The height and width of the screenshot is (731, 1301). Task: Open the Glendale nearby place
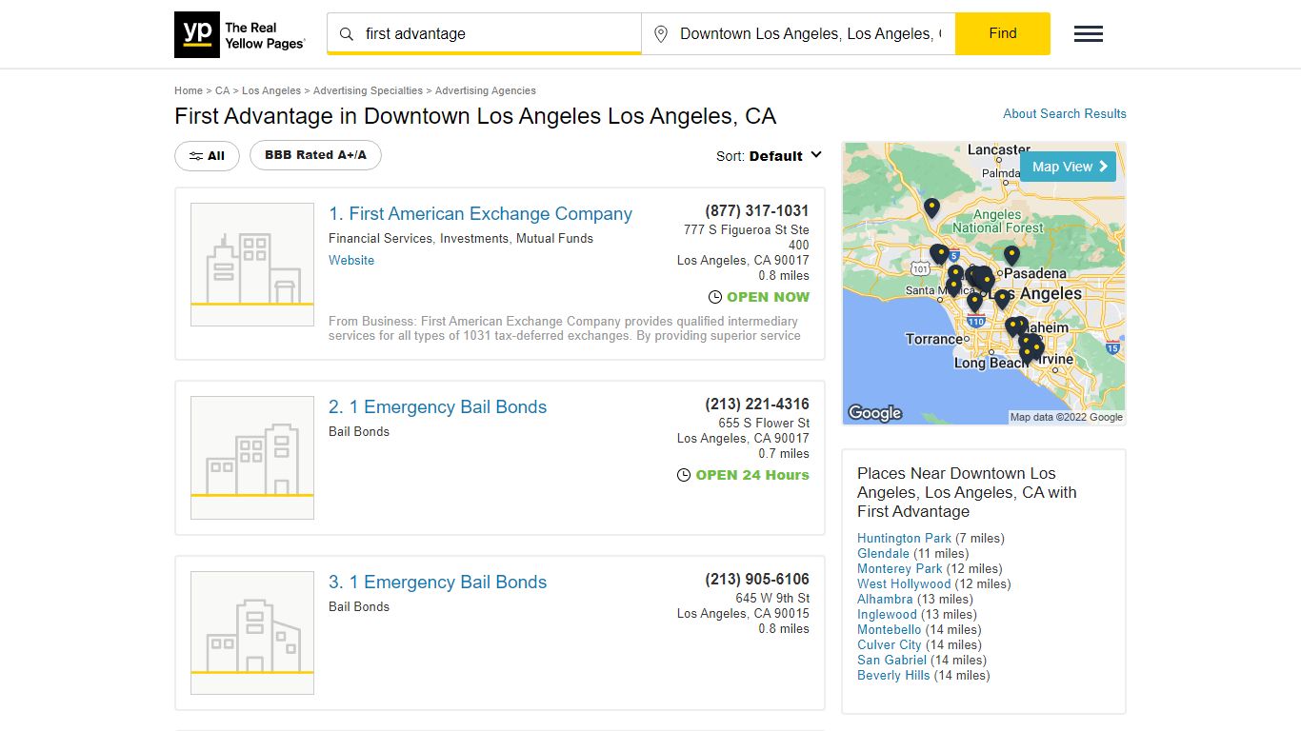coord(883,553)
